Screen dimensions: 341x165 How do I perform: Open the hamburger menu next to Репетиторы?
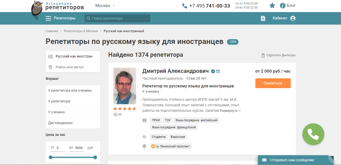pos(48,18)
